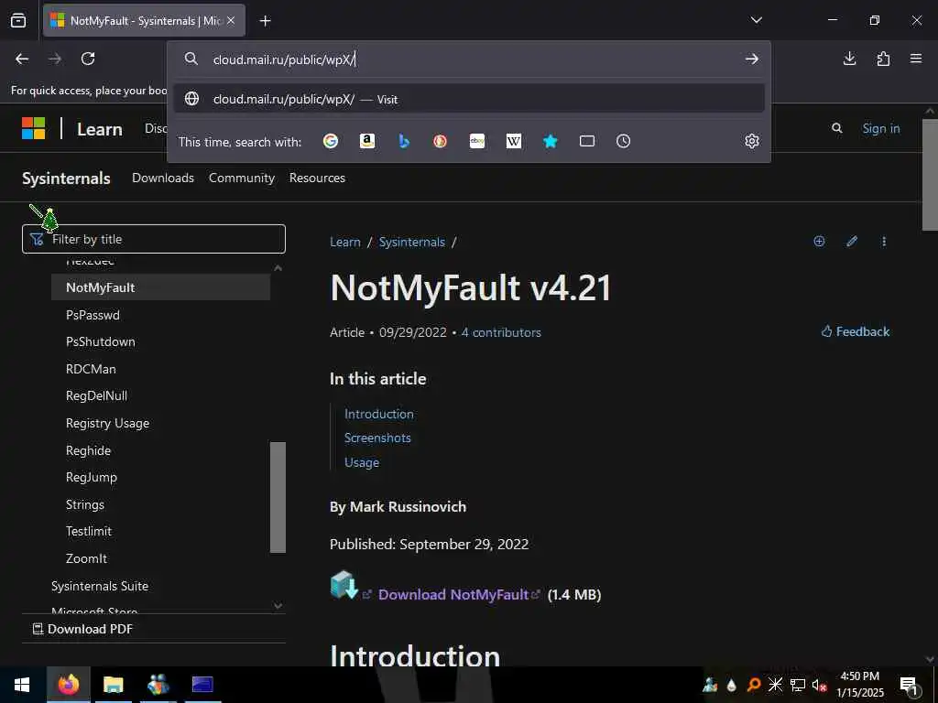Screen dimensions: 938x703
Task: Select RDCMan in the sidebar
Action: (x=91, y=369)
